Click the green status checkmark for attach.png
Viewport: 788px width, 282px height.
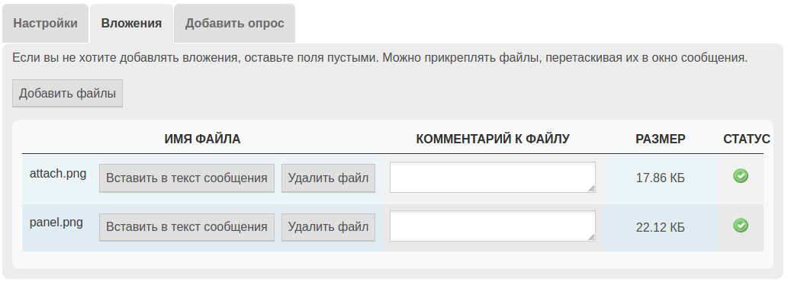(740, 175)
